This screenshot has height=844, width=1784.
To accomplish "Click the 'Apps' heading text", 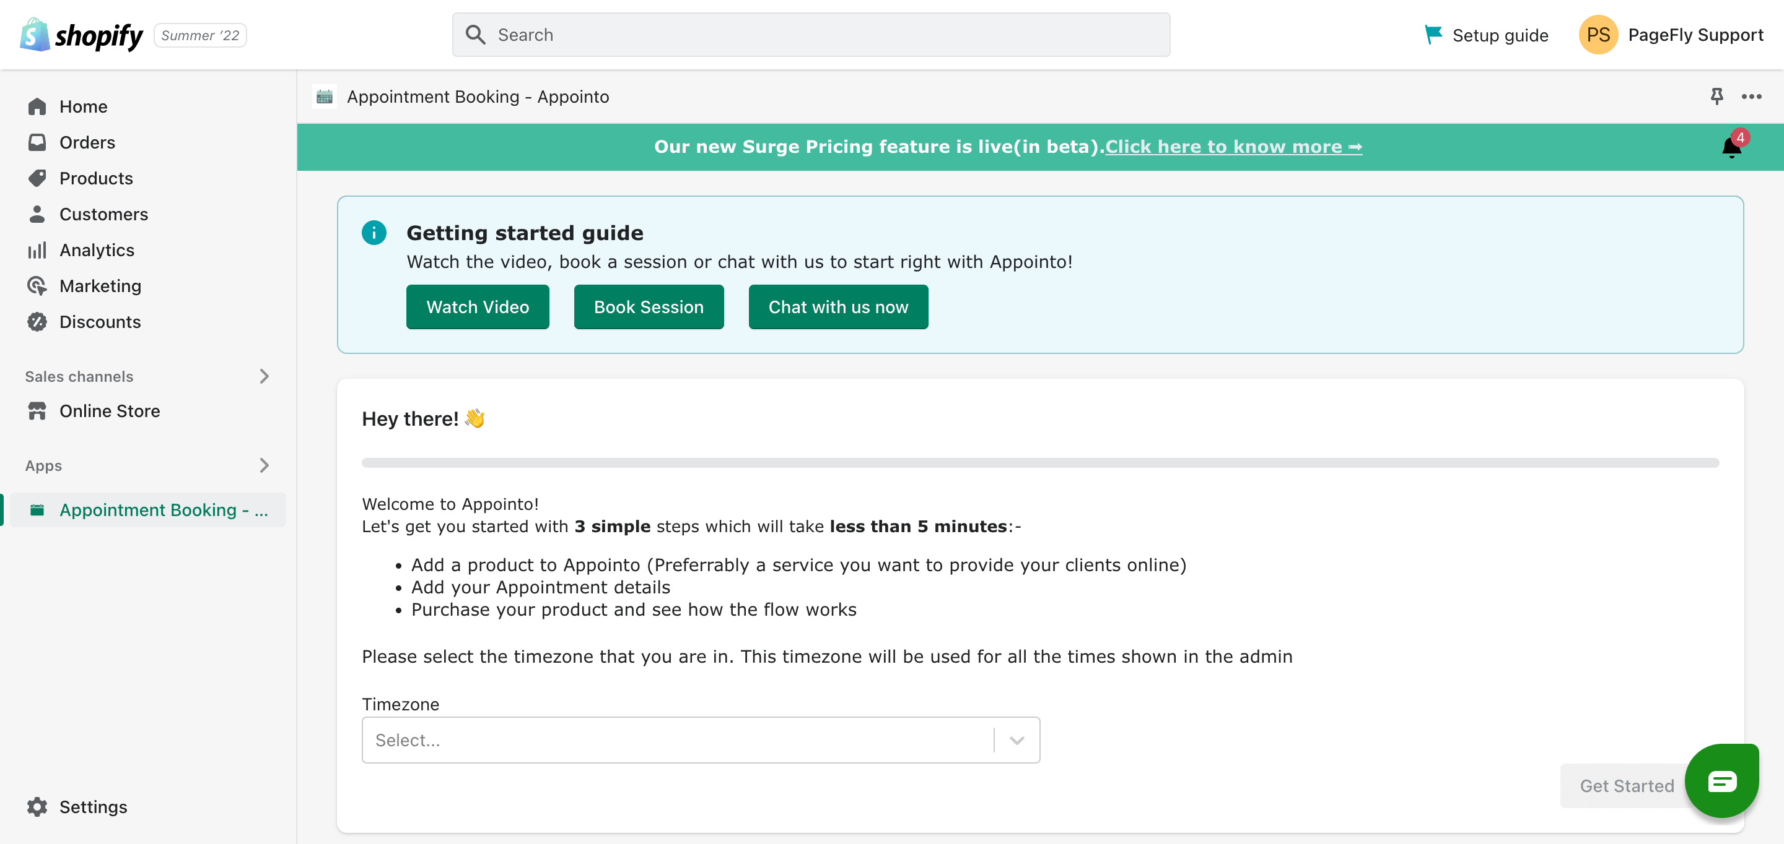I will tap(43, 465).
